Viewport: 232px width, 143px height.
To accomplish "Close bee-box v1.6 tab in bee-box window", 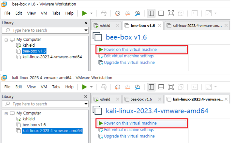I will tap(160, 26).
